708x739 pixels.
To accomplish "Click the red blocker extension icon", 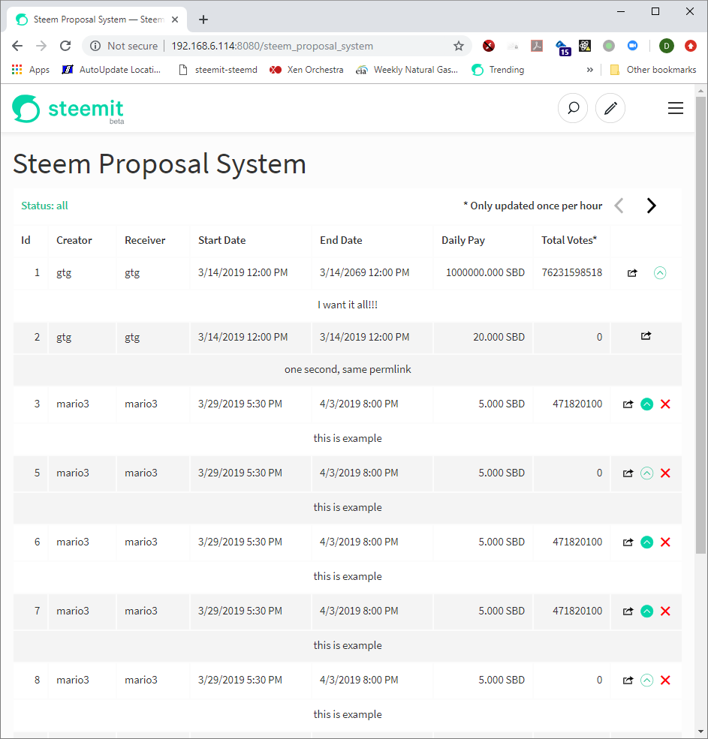I will 489,46.
